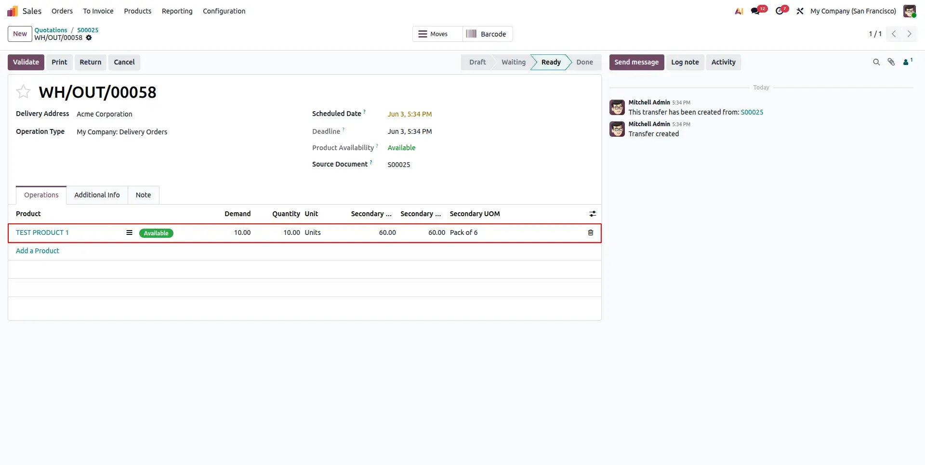The image size is (925, 465).
Task: Open the S00025 link in the chatter message
Action: [x=752, y=112]
